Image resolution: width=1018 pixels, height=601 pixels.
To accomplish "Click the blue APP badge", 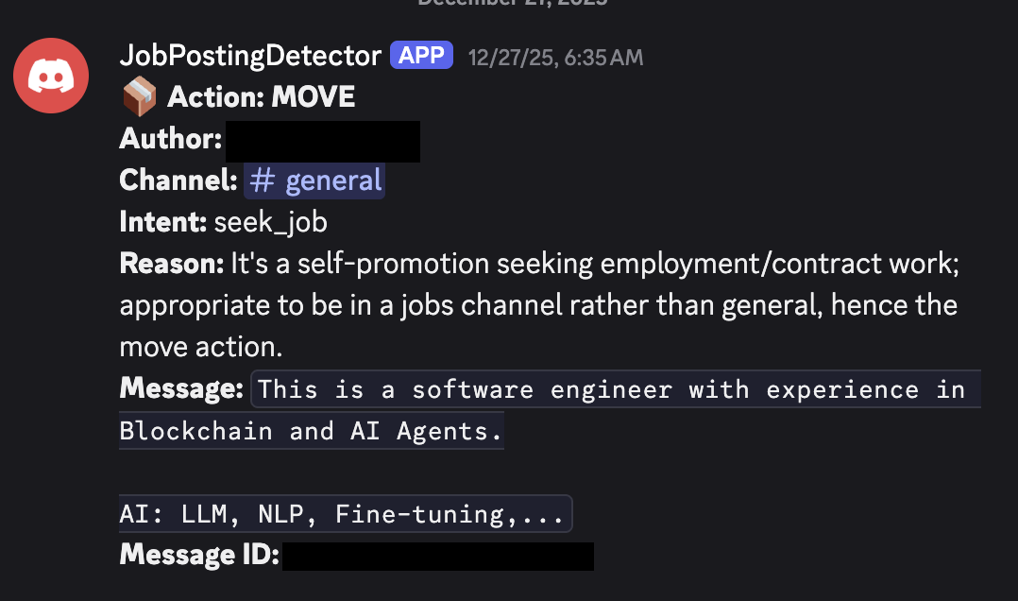I will tap(420, 55).
